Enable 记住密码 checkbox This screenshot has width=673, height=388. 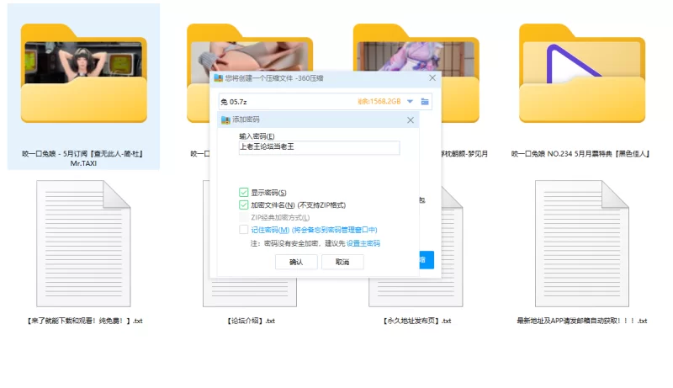click(243, 230)
